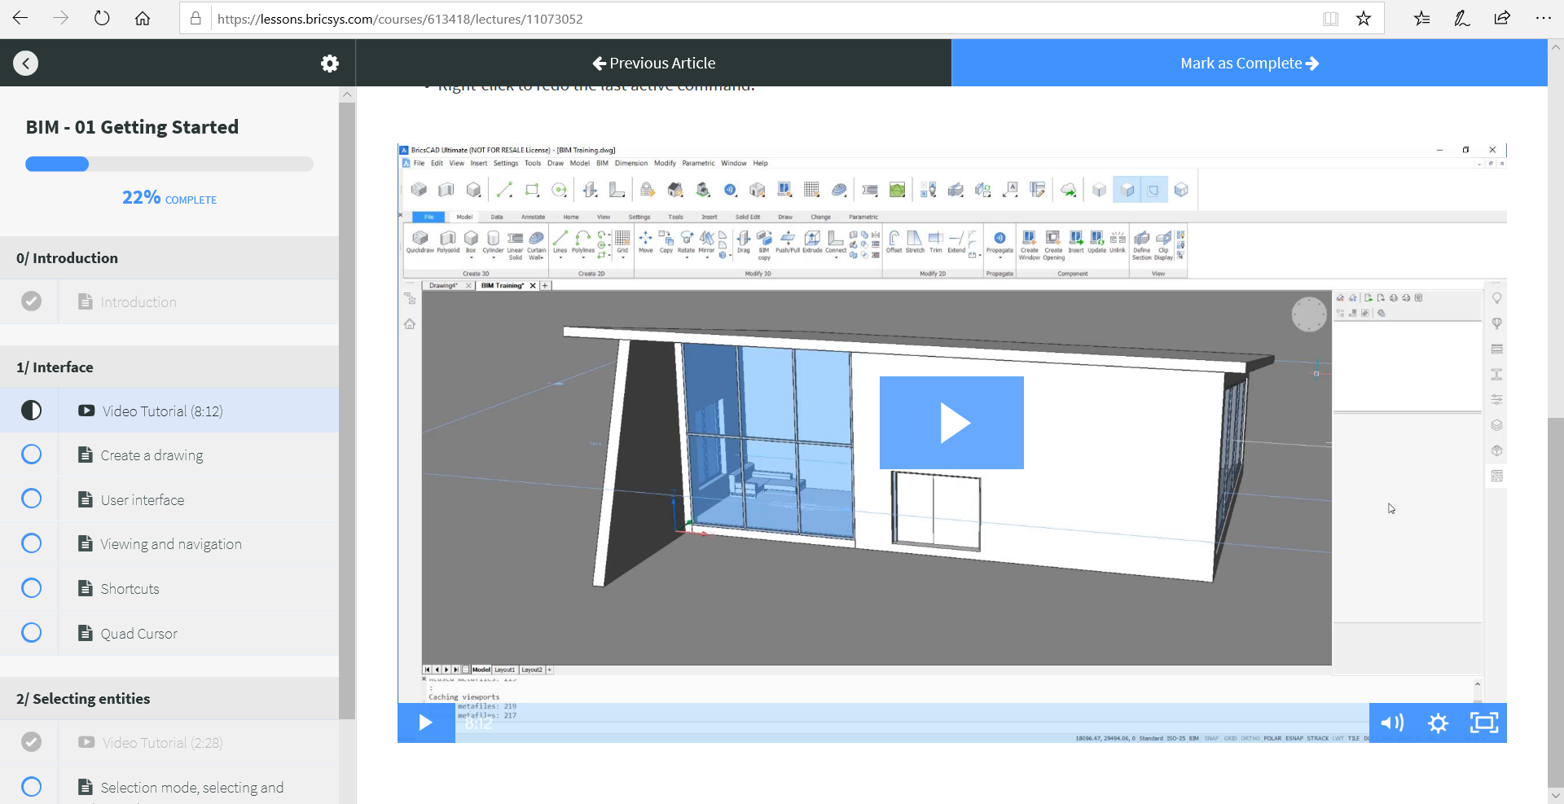This screenshot has height=804, width=1564.
Task: Open the browser home page icon
Action: pyautogui.click(x=143, y=18)
